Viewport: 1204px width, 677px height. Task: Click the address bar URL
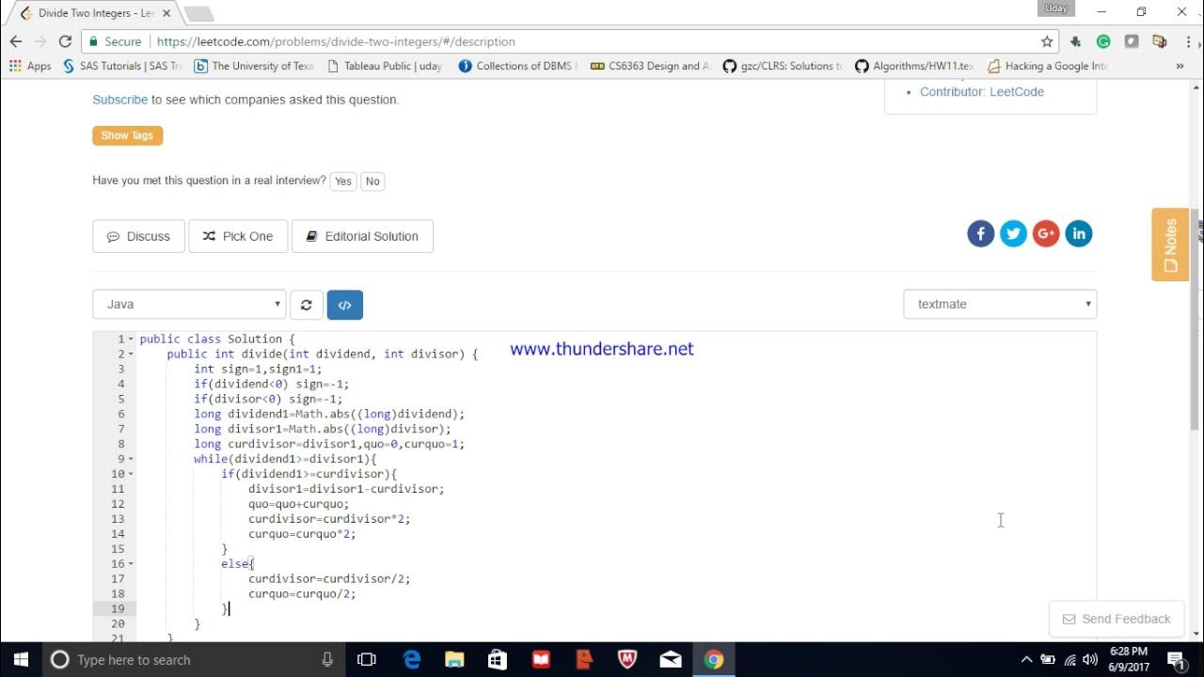336,41
